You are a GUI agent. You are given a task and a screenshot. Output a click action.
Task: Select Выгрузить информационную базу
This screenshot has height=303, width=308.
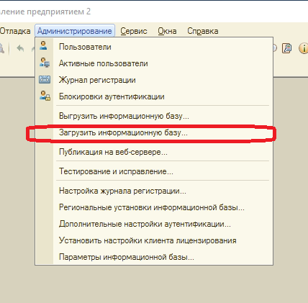[154, 116]
